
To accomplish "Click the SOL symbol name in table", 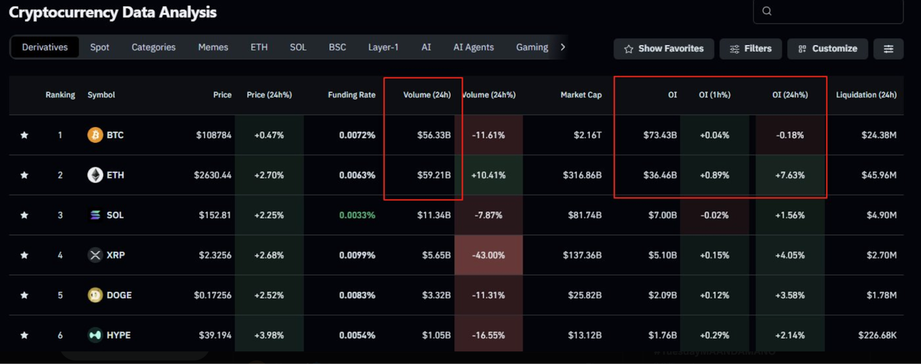I will [115, 215].
